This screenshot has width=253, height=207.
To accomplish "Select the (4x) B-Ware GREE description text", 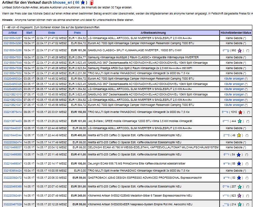I will (x=140, y=121).
